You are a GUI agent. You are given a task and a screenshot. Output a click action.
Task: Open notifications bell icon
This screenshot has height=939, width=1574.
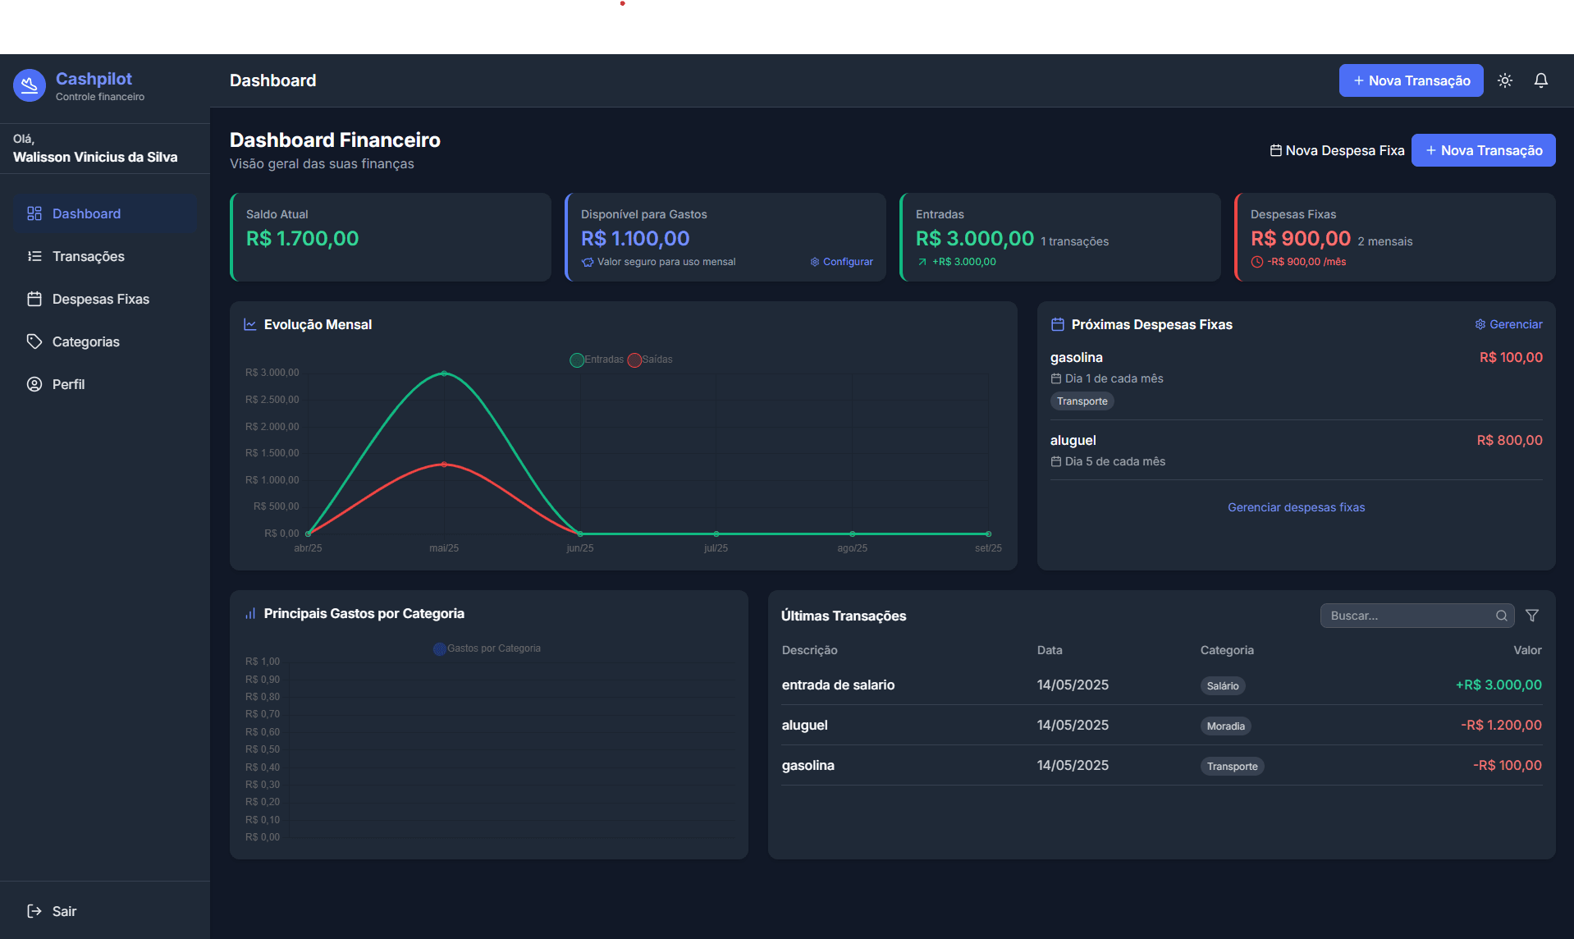click(x=1540, y=80)
